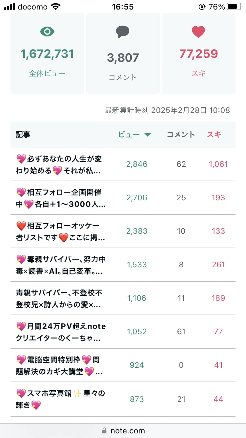Select the ビュー column header

pos(129,134)
